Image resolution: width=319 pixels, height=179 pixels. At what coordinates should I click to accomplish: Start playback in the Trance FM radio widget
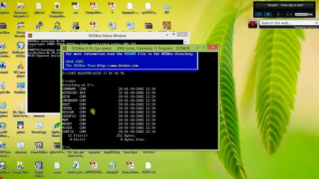[259, 14]
